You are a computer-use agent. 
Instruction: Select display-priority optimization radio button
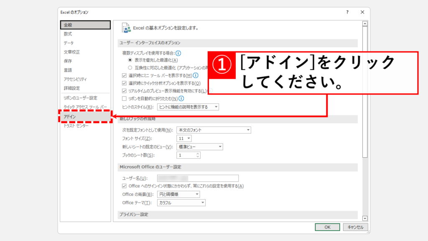pyautogui.click(x=130, y=60)
